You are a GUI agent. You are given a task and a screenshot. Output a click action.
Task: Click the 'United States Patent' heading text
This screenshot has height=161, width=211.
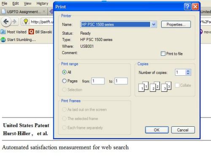coord(26,125)
